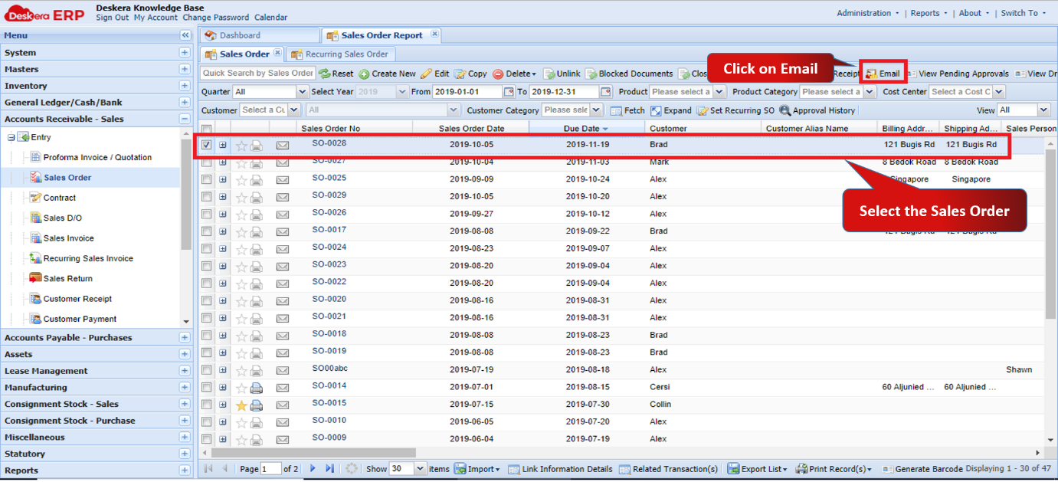
Task: Expand the System menu section
Action: [185, 53]
